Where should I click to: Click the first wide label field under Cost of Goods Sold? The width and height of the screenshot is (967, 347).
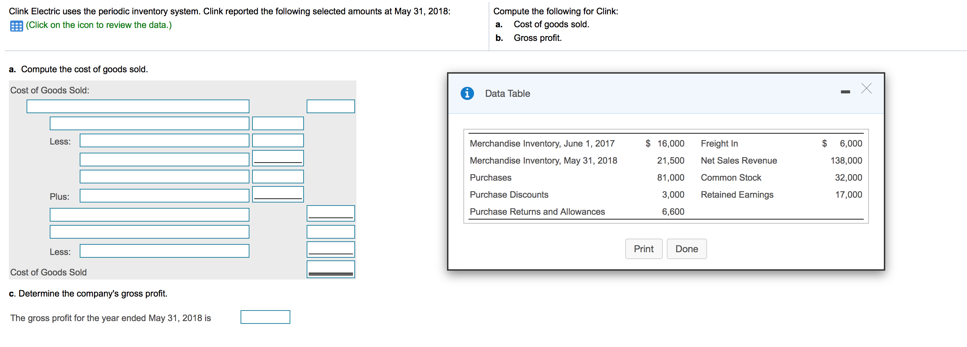tap(138, 106)
